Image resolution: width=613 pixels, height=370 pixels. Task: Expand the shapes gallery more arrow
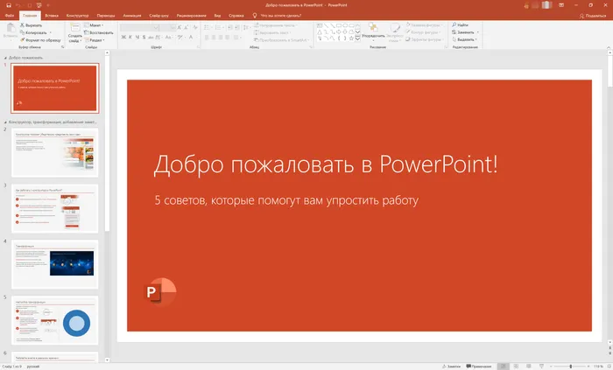[357, 38]
